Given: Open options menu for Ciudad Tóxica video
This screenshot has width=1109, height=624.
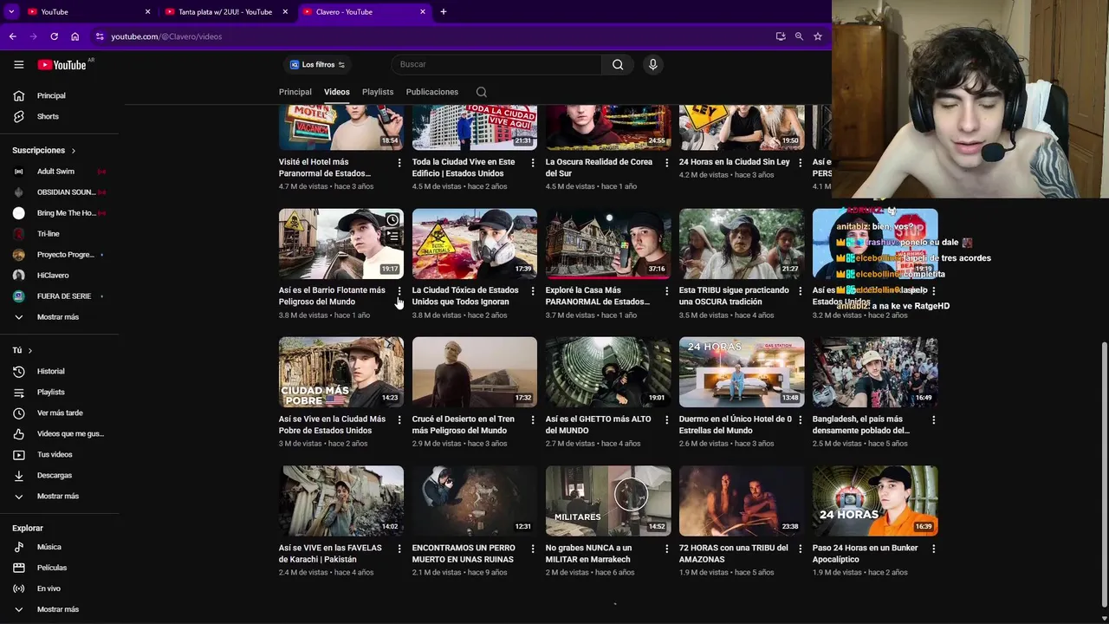Looking at the screenshot, I should click(x=533, y=290).
